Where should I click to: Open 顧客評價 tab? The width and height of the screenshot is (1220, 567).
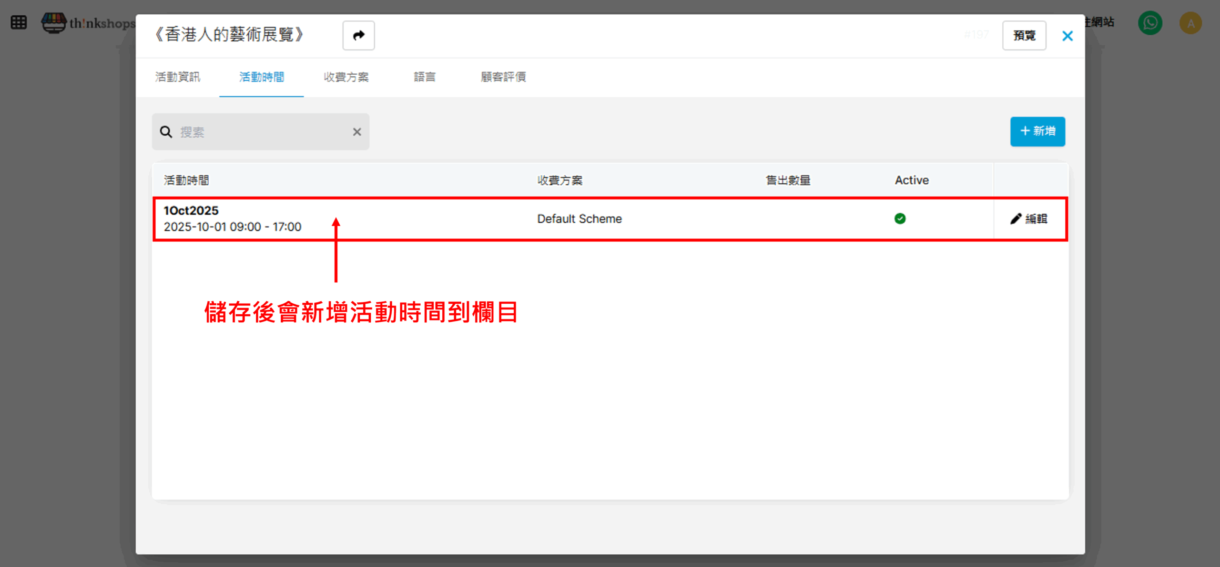pyautogui.click(x=503, y=77)
